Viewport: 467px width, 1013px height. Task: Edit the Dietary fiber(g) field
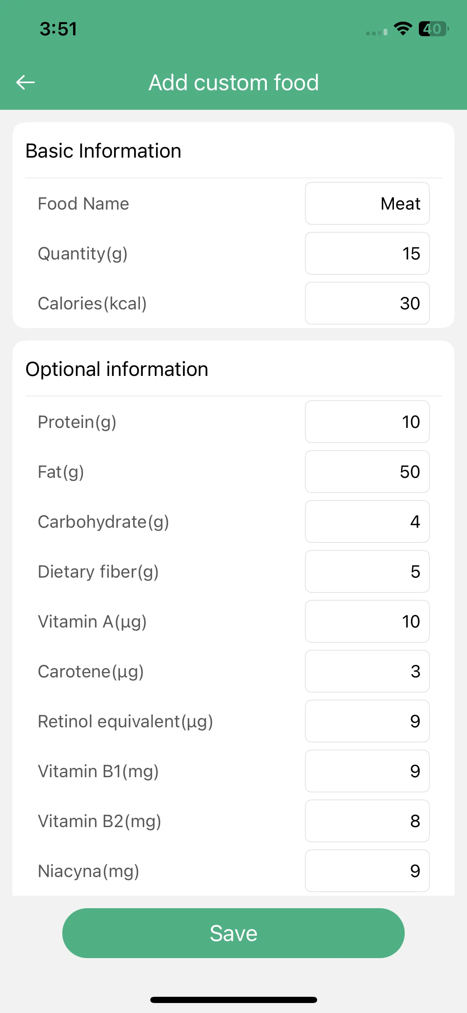[367, 571]
